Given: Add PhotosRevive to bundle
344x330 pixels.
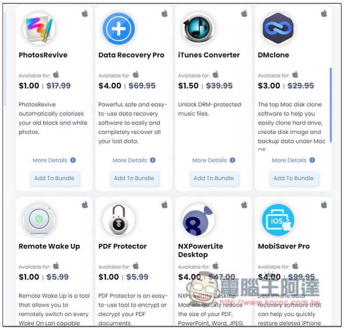Looking at the screenshot, I should 55,178.
